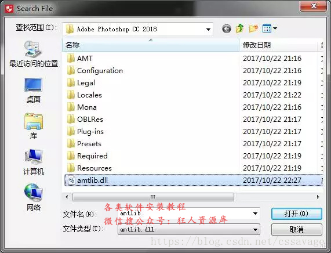Click the amtlib.dll date 2017/10/22 22:27
Viewport: 331px width, 253px height.
click(272, 180)
